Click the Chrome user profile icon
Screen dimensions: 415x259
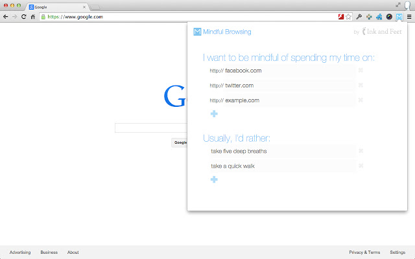(x=408, y=6)
